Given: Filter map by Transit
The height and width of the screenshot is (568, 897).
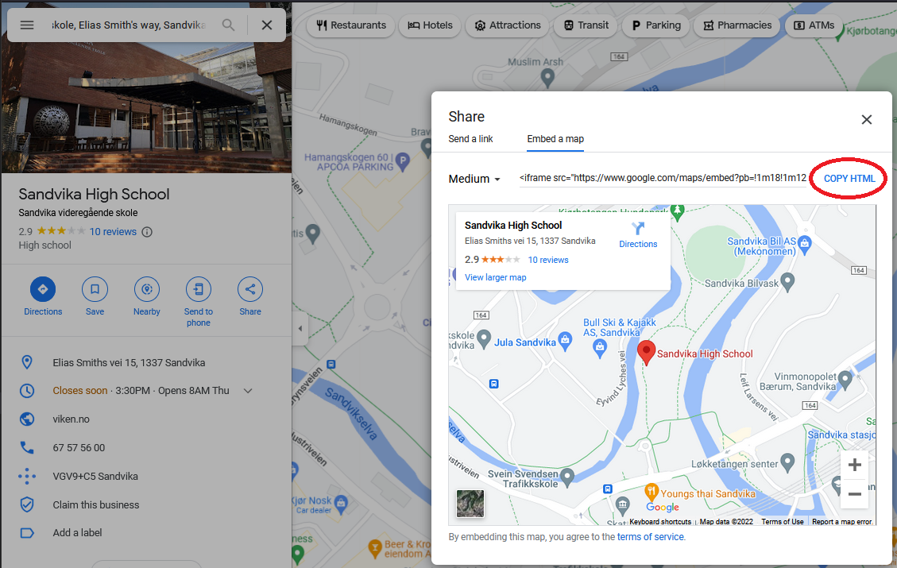Looking at the screenshot, I should point(586,25).
